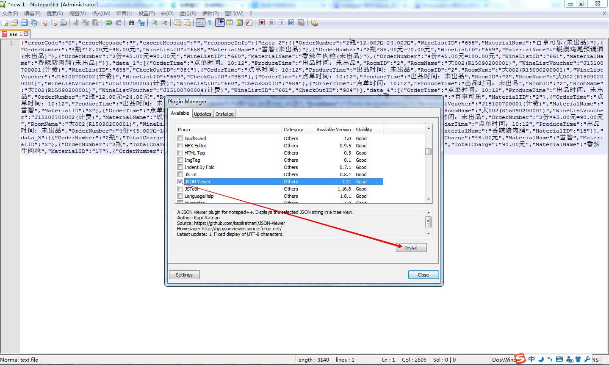Click the Install button

pyautogui.click(x=411, y=248)
